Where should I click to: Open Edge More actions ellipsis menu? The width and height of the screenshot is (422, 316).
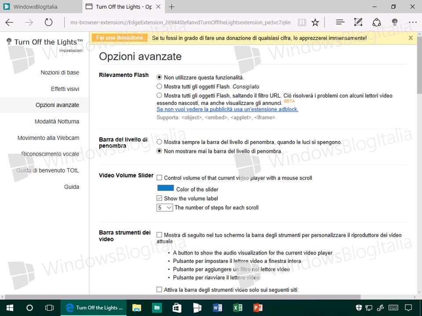pos(413,22)
